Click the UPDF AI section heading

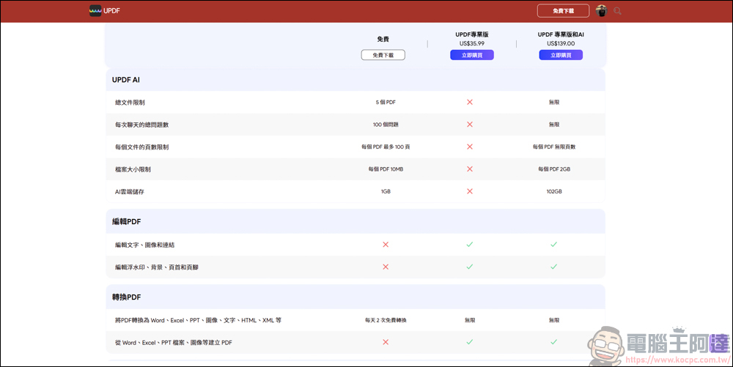126,80
